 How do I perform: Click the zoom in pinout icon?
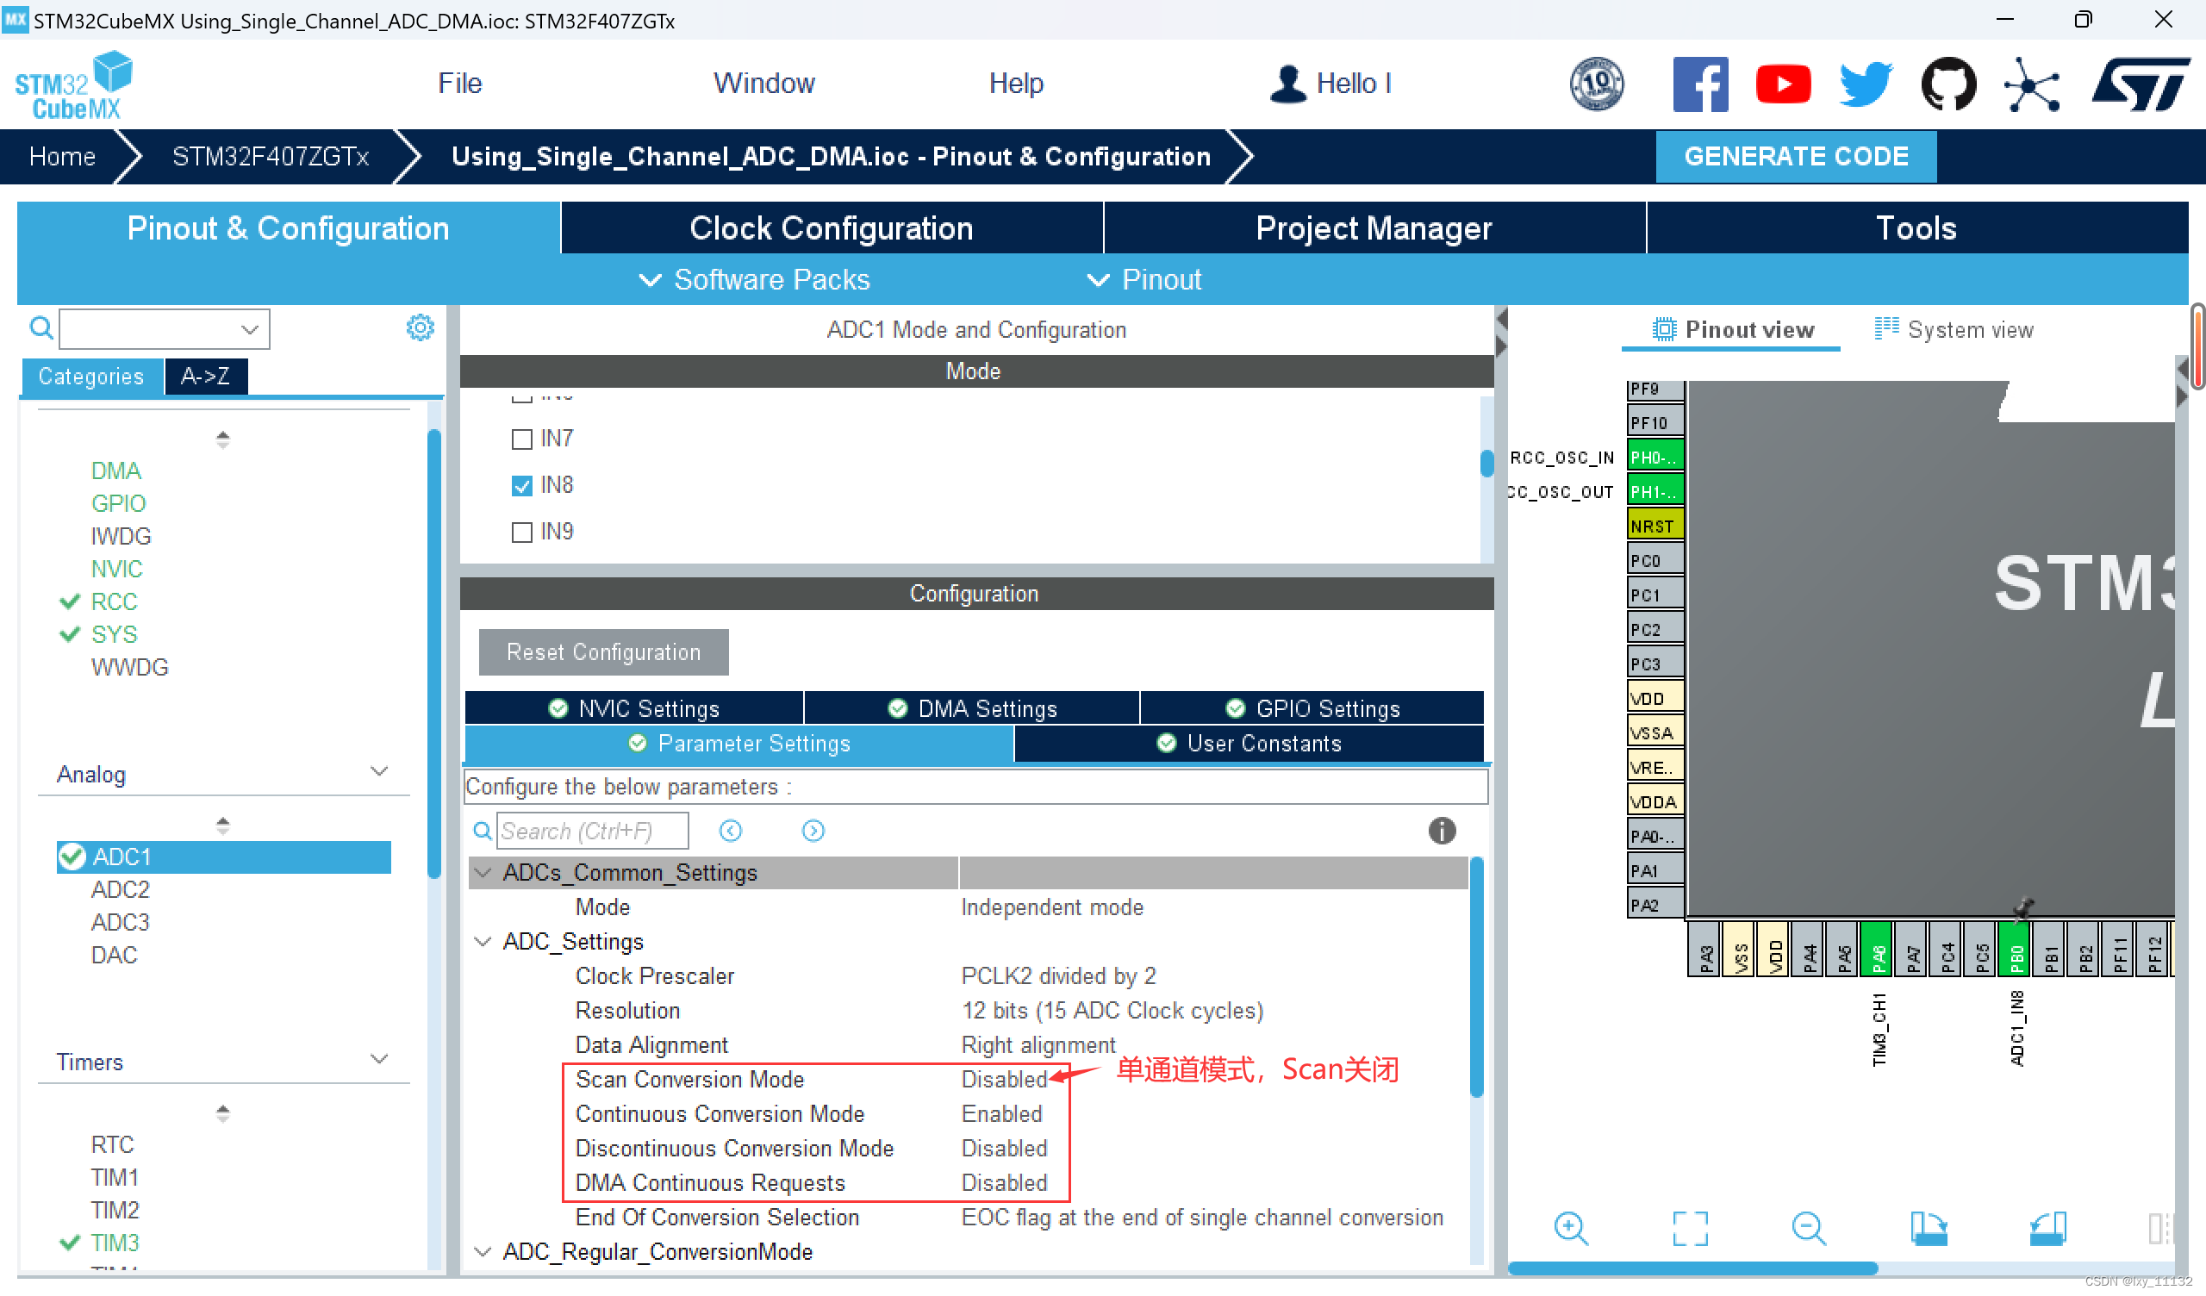(1570, 1228)
